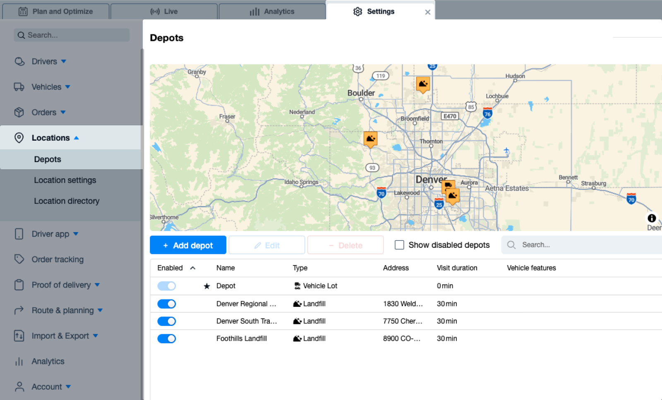Screen dimensions: 662x400
Task: Click the Add depot button
Action: click(x=188, y=245)
